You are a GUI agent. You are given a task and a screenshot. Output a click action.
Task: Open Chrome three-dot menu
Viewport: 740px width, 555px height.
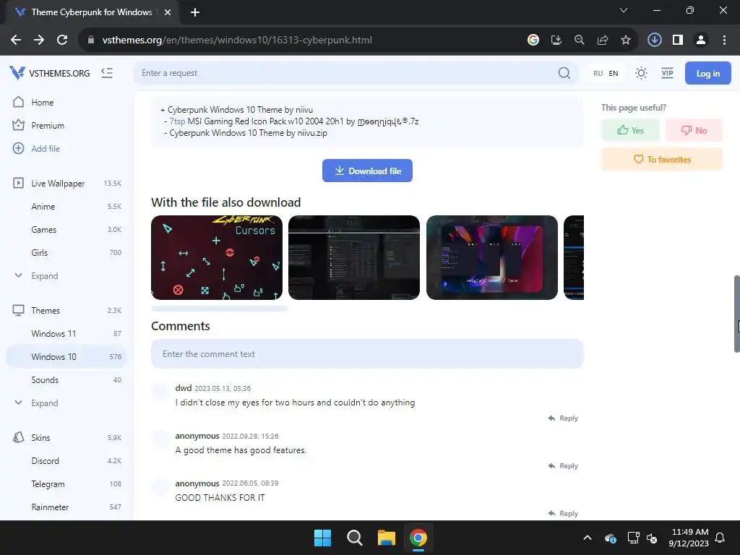tap(724, 40)
